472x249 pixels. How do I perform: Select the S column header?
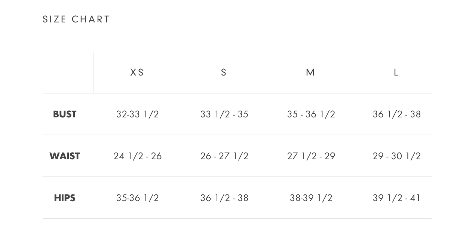click(x=224, y=72)
